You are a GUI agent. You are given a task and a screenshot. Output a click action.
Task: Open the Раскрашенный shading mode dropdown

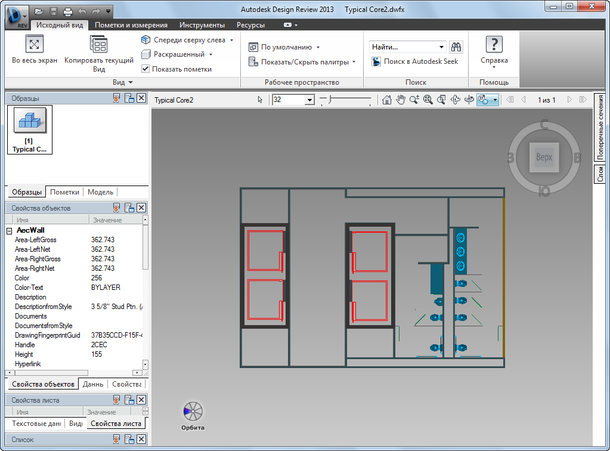[211, 54]
